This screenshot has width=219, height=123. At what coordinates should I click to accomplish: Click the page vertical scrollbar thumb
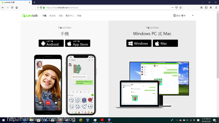point(218,46)
